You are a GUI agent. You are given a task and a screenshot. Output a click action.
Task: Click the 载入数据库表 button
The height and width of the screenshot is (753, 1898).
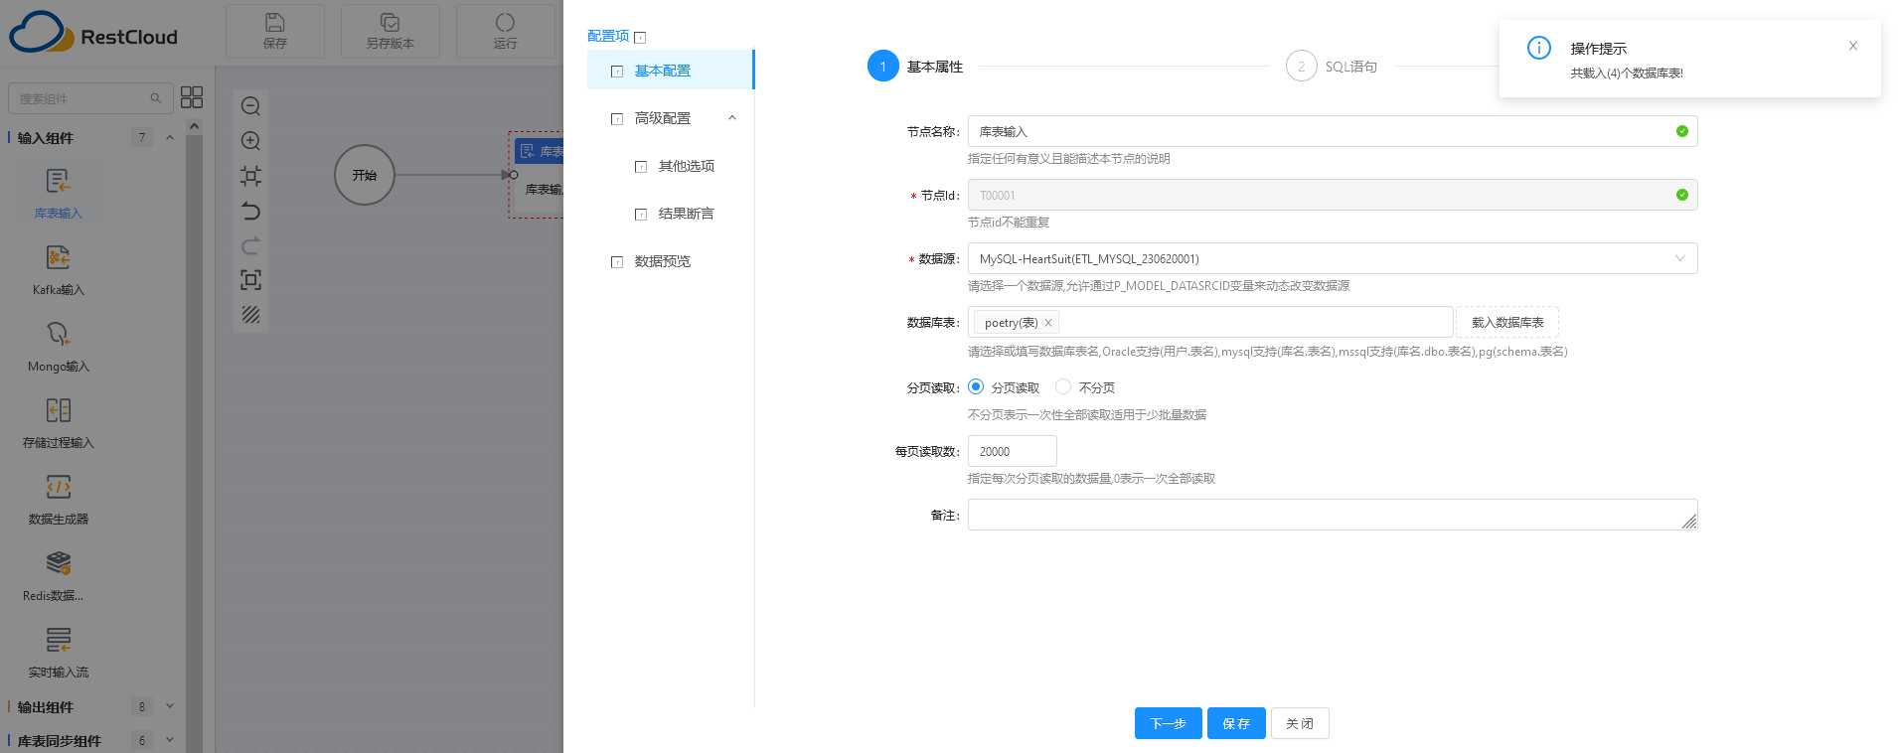[1507, 322]
